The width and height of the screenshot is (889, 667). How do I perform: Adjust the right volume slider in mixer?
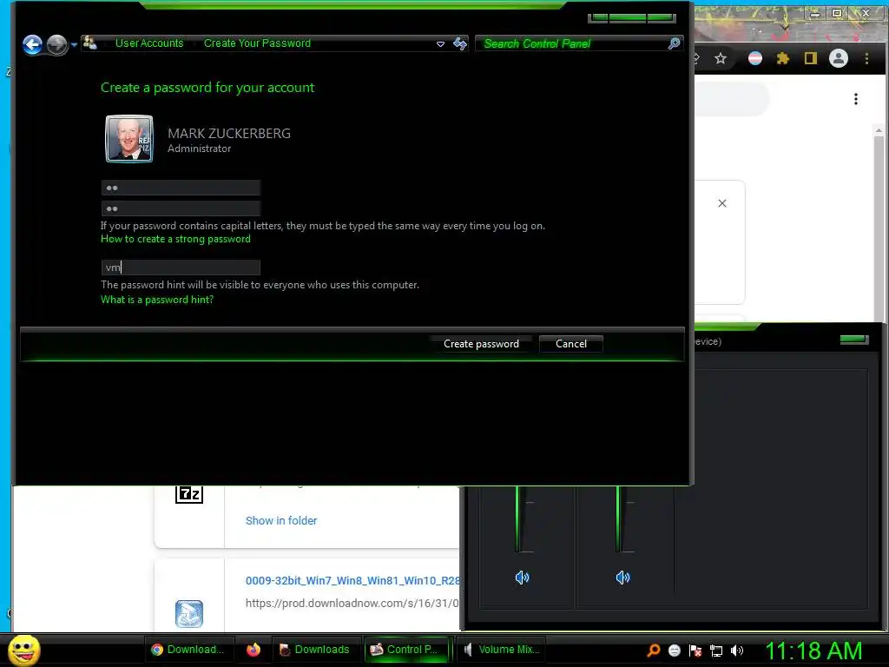[x=619, y=519]
